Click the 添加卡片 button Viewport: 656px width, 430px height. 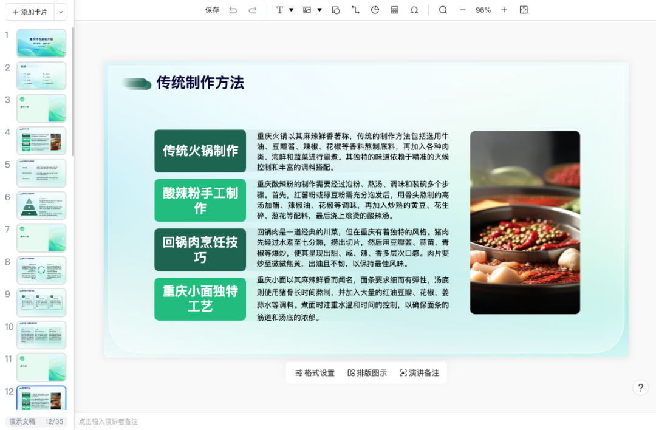tap(30, 12)
